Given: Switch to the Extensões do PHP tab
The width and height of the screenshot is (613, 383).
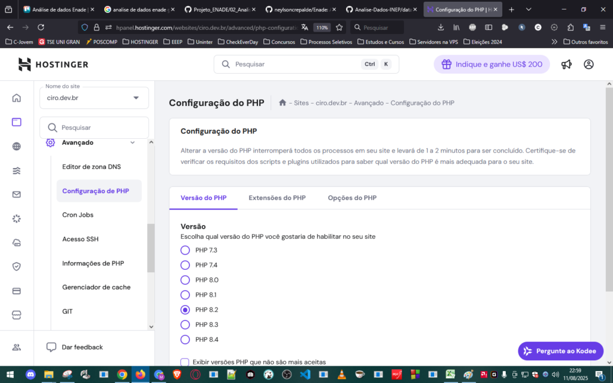Looking at the screenshot, I should pos(277,198).
